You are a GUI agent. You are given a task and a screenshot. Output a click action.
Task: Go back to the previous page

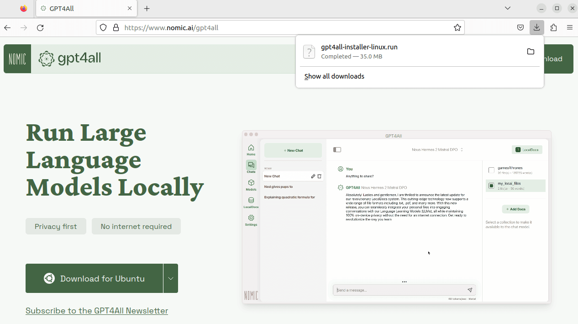[7, 28]
